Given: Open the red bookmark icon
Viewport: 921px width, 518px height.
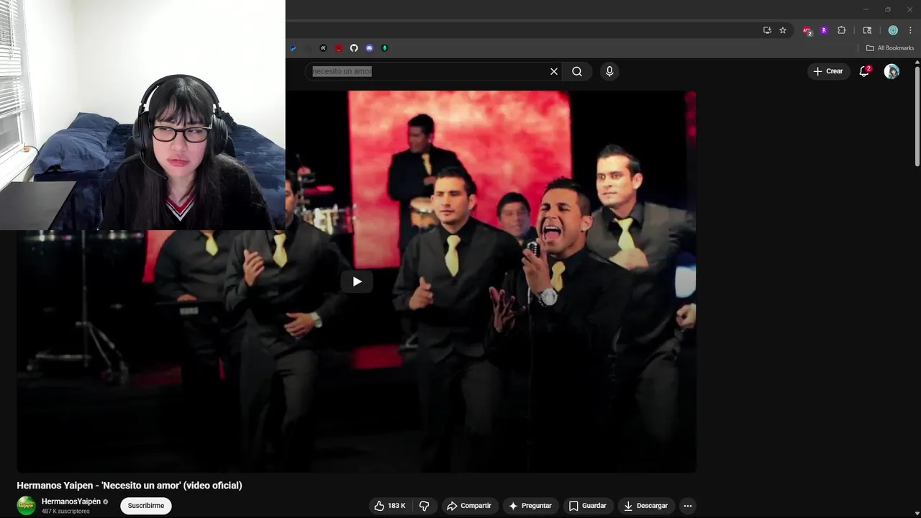Looking at the screenshot, I should 339,48.
